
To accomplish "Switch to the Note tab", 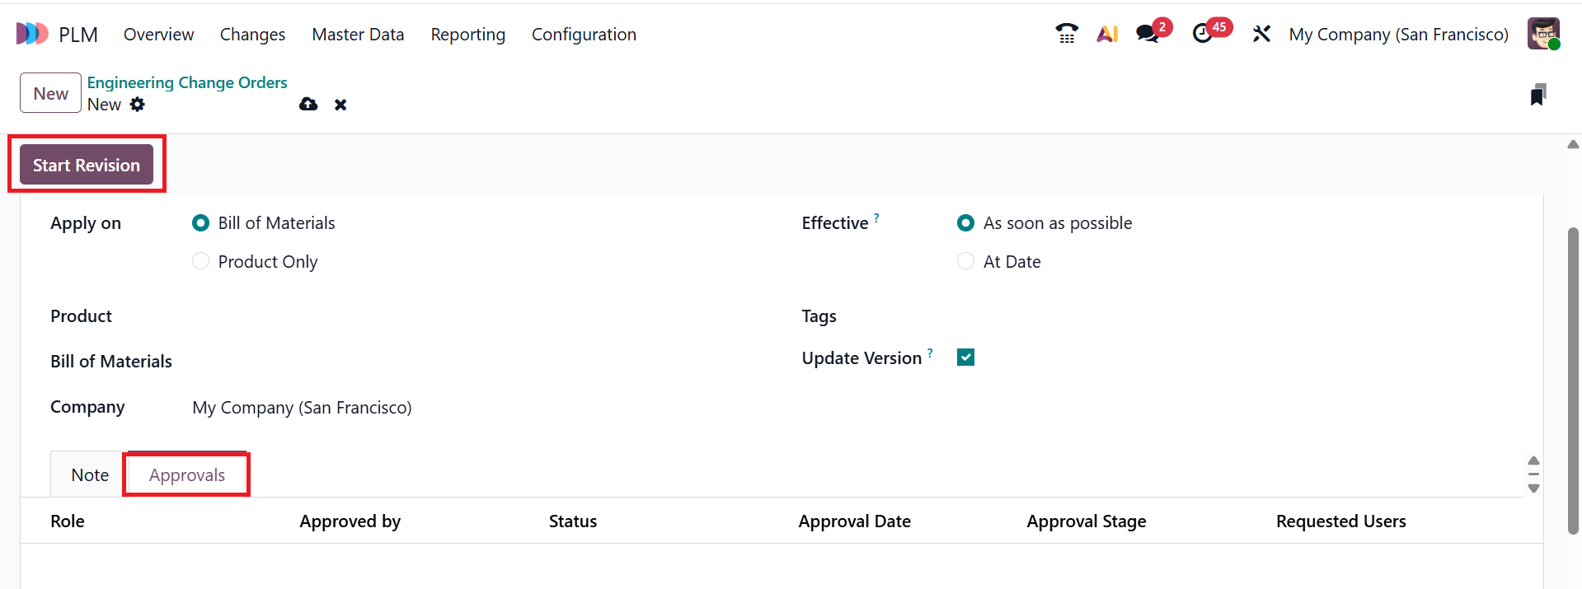I will (x=90, y=475).
